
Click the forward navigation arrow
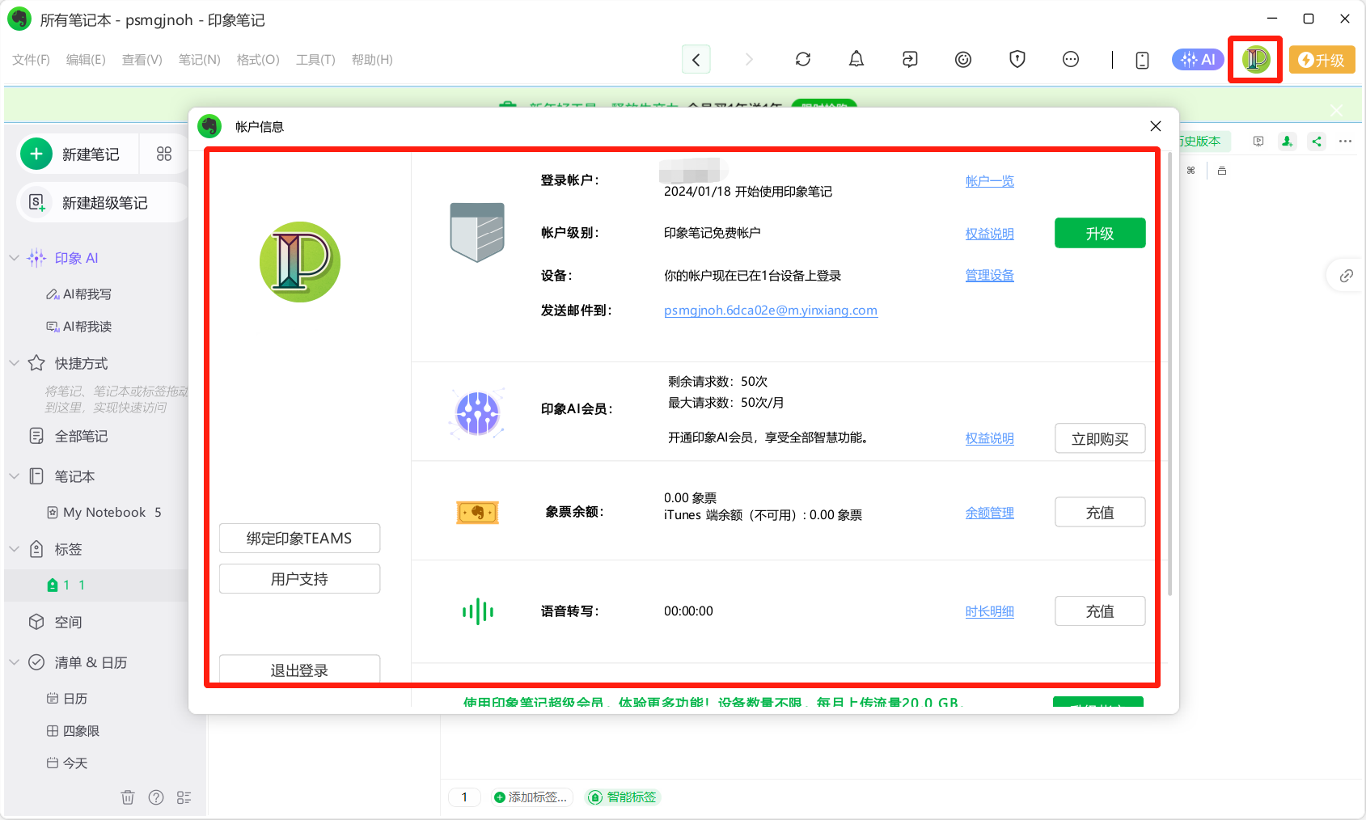click(749, 59)
